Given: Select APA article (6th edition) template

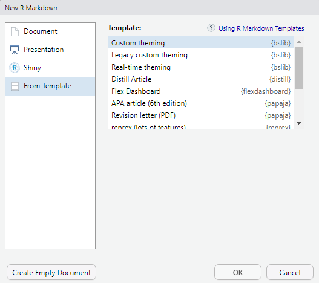Looking at the screenshot, I should tap(201, 103).
